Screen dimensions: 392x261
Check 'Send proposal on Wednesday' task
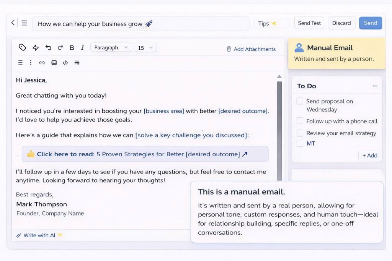point(300,101)
